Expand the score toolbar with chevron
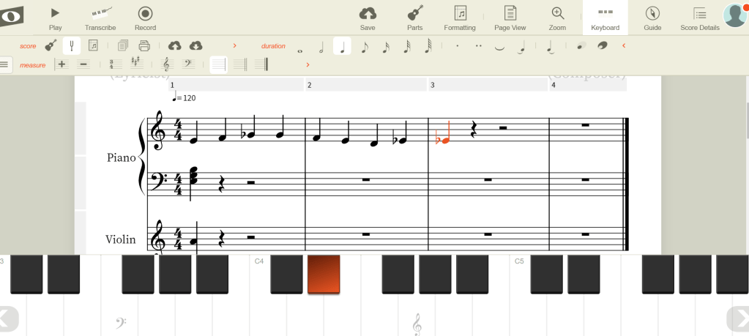 coord(234,46)
